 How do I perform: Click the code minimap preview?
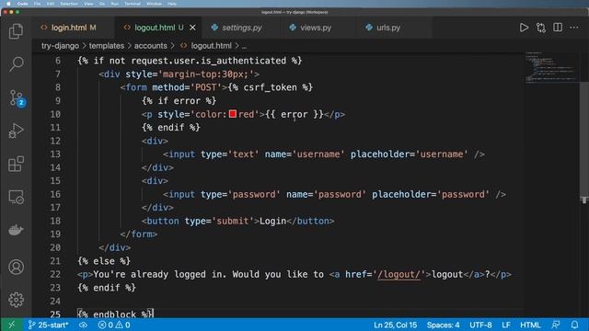click(x=551, y=67)
